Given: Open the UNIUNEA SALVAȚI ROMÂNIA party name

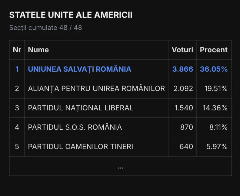Looking at the screenshot, I should [x=79, y=69].
